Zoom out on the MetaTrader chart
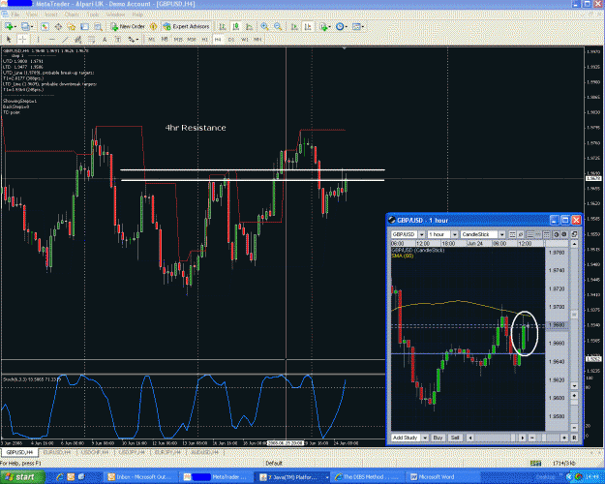Screen dimensions: 605x484 tap(278, 27)
